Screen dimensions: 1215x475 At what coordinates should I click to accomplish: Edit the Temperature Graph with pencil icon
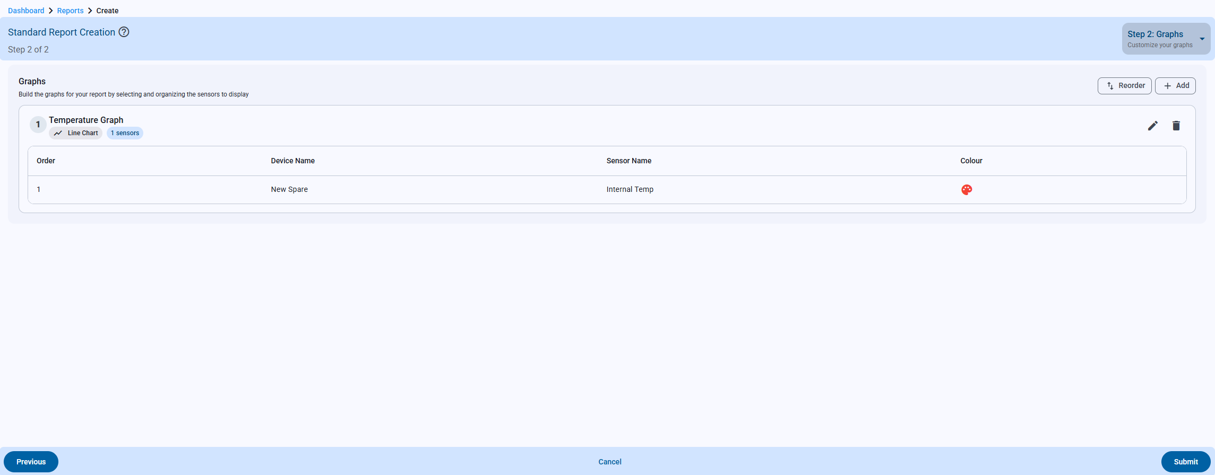tap(1152, 126)
